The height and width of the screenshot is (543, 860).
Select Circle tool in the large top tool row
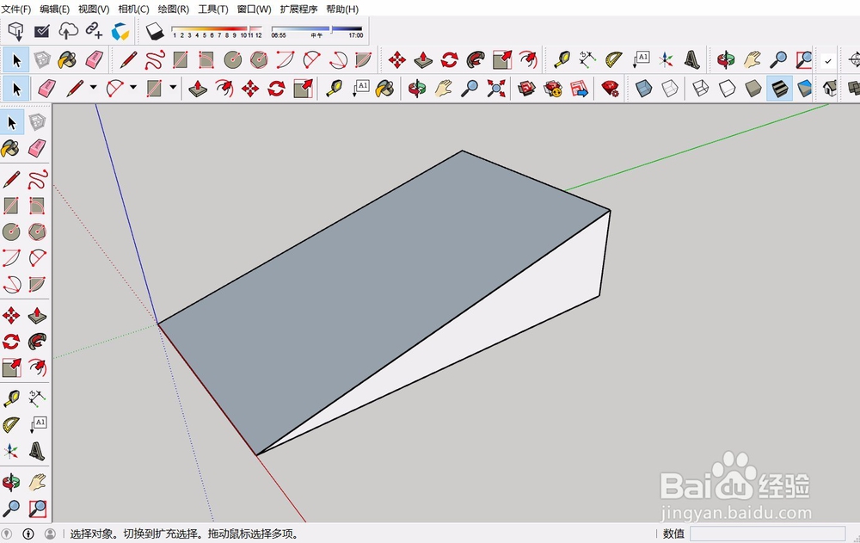tap(232, 60)
